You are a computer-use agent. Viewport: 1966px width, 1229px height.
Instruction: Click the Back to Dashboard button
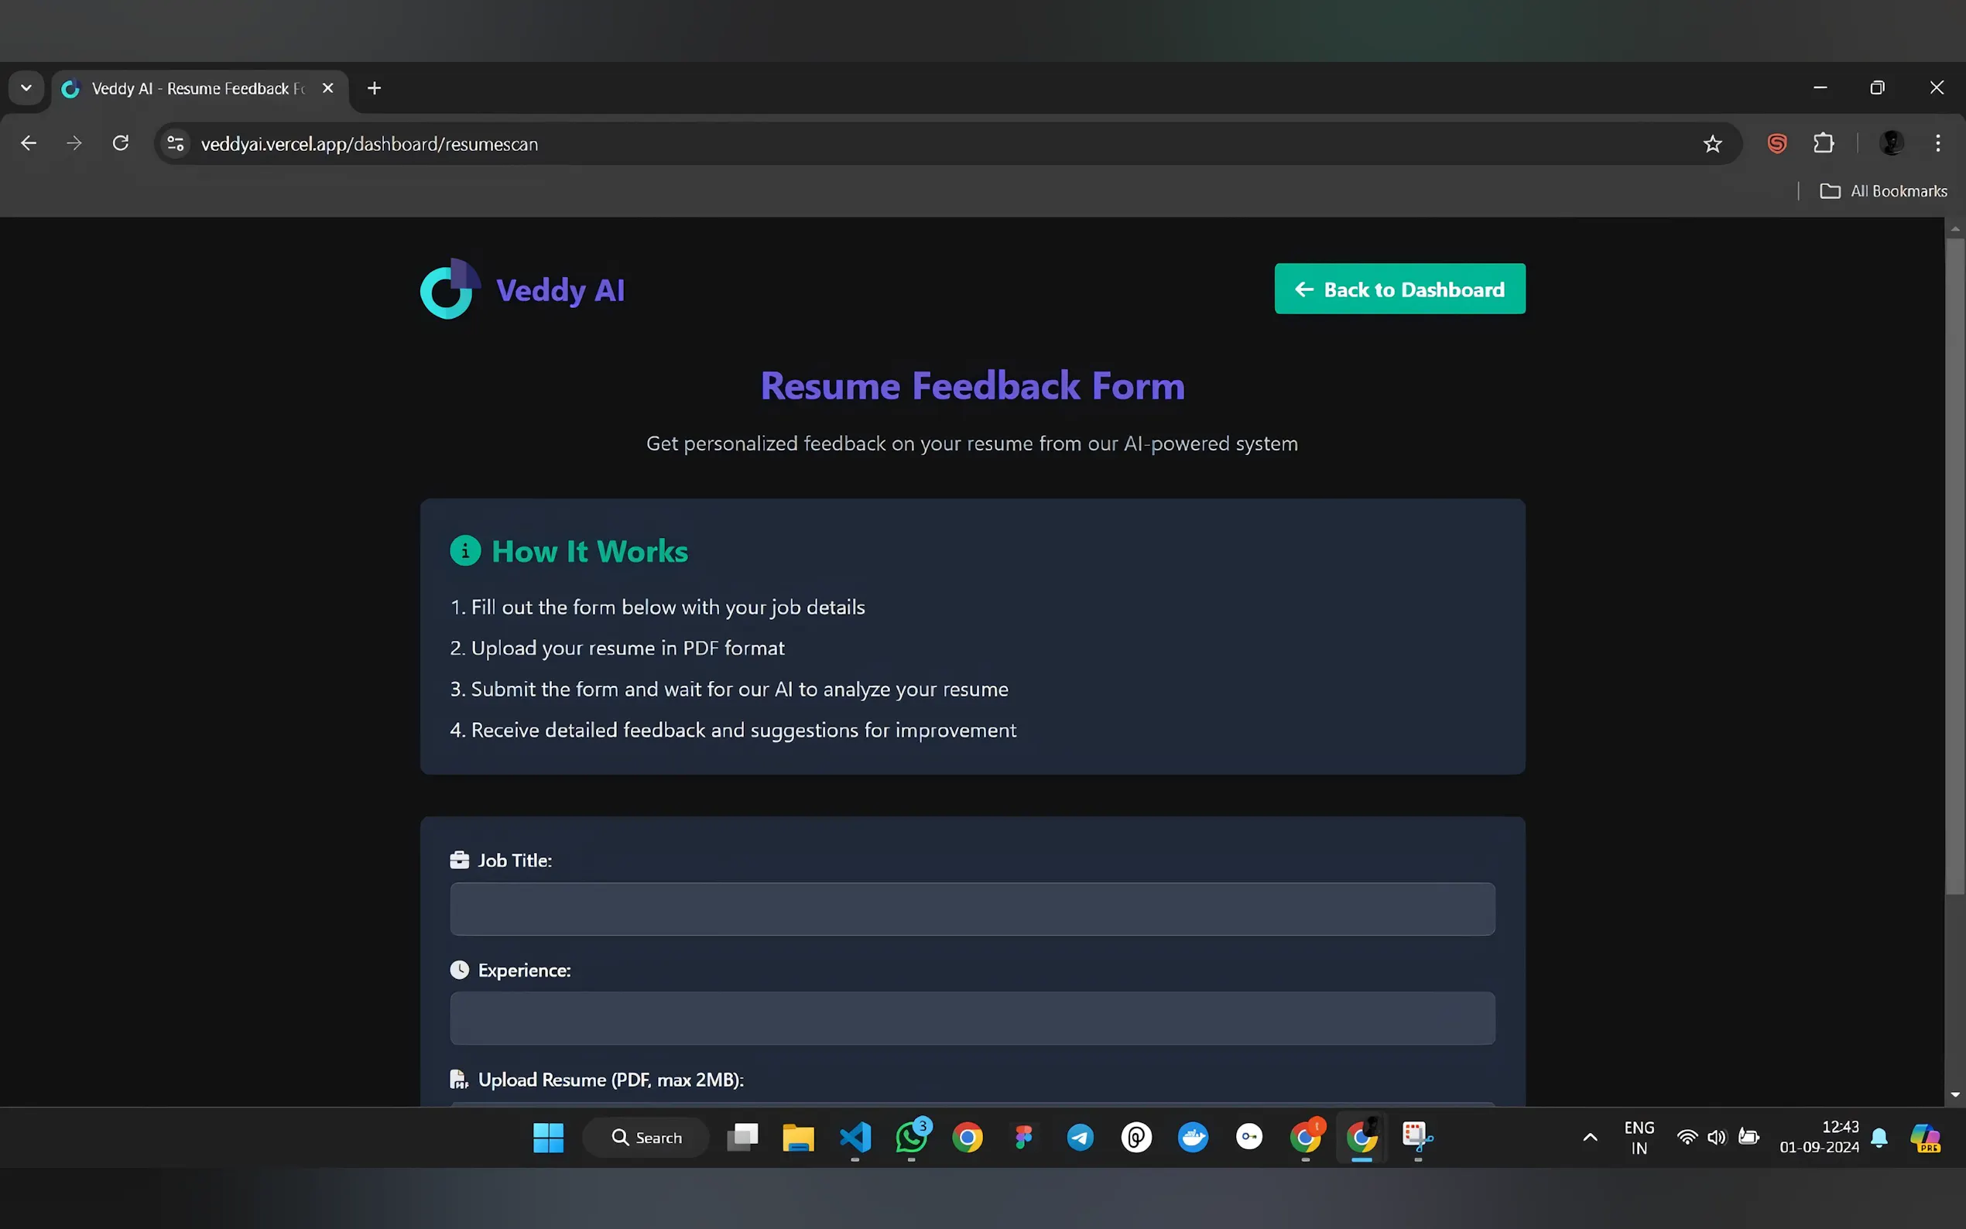click(1399, 289)
